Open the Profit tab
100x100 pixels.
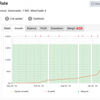click(x=43, y=28)
